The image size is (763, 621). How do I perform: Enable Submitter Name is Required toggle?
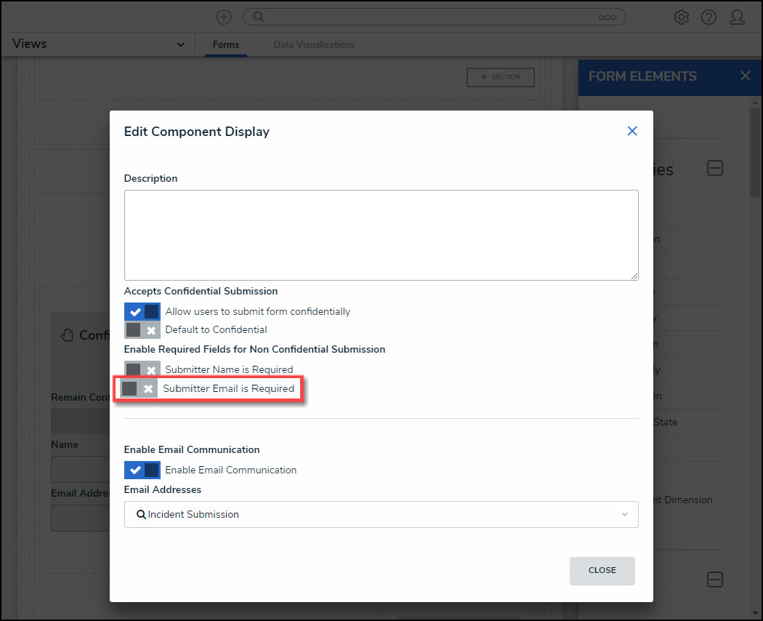pyautogui.click(x=142, y=370)
